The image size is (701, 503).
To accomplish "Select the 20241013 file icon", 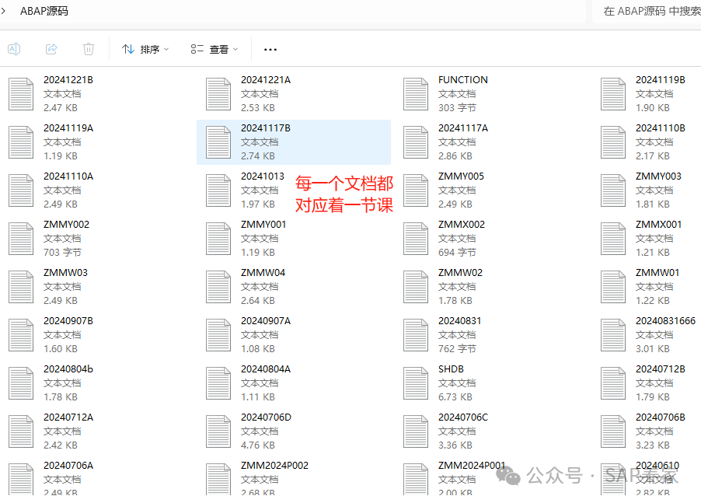I will point(218,190).
